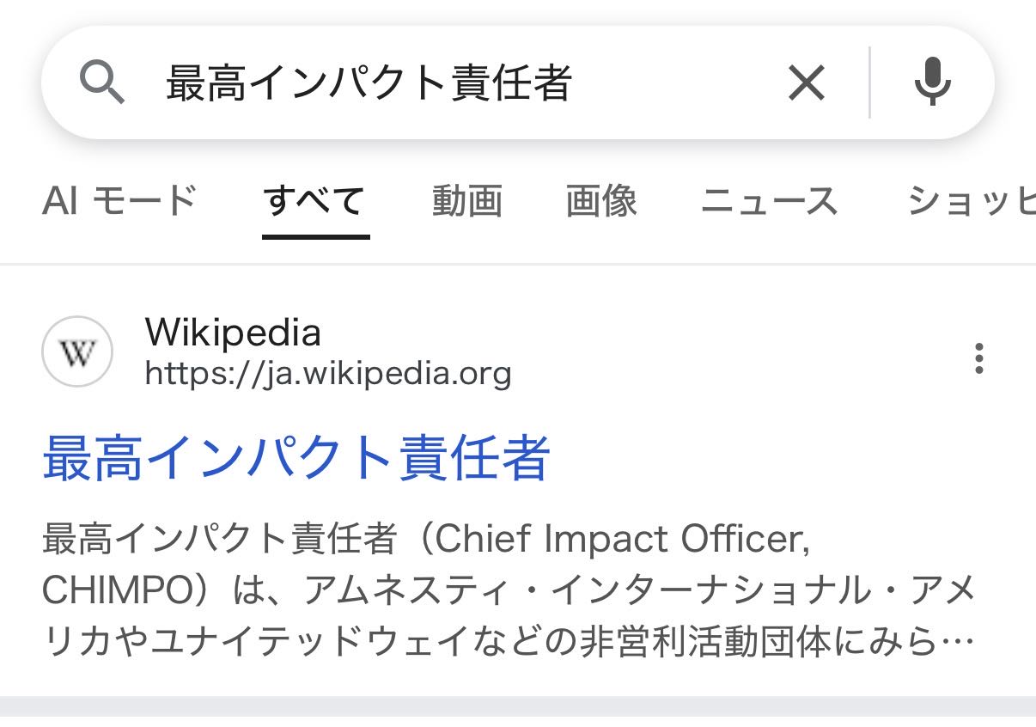The image size is (1036, 727).
Task: Tap the https://ja.wikipedia.org URL
Action: pos(328,374)
